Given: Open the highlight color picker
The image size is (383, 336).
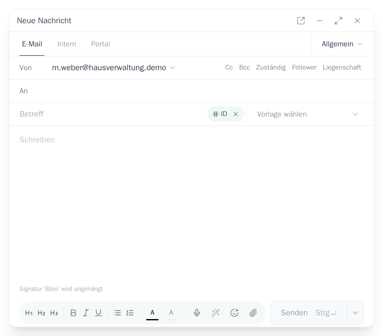Looking at the screenshot, I should (x=171, y=313).
